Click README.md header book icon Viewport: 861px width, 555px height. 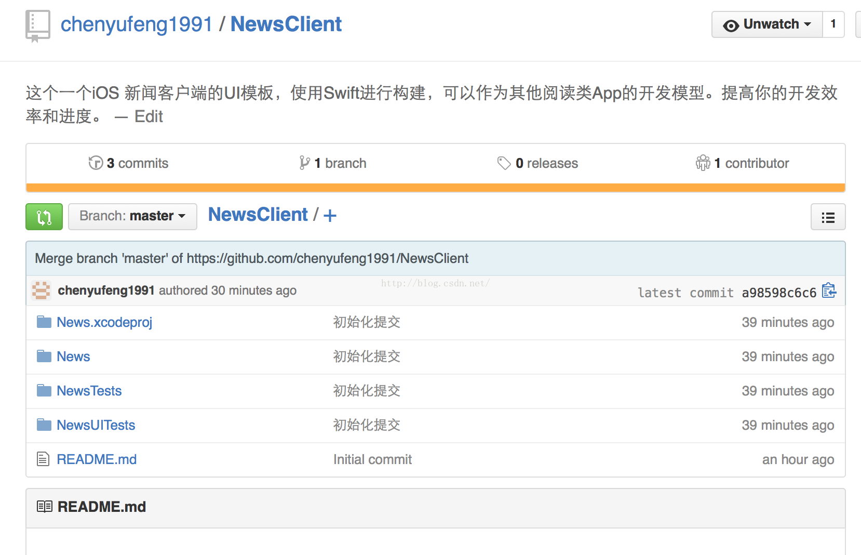click(45, 507)
